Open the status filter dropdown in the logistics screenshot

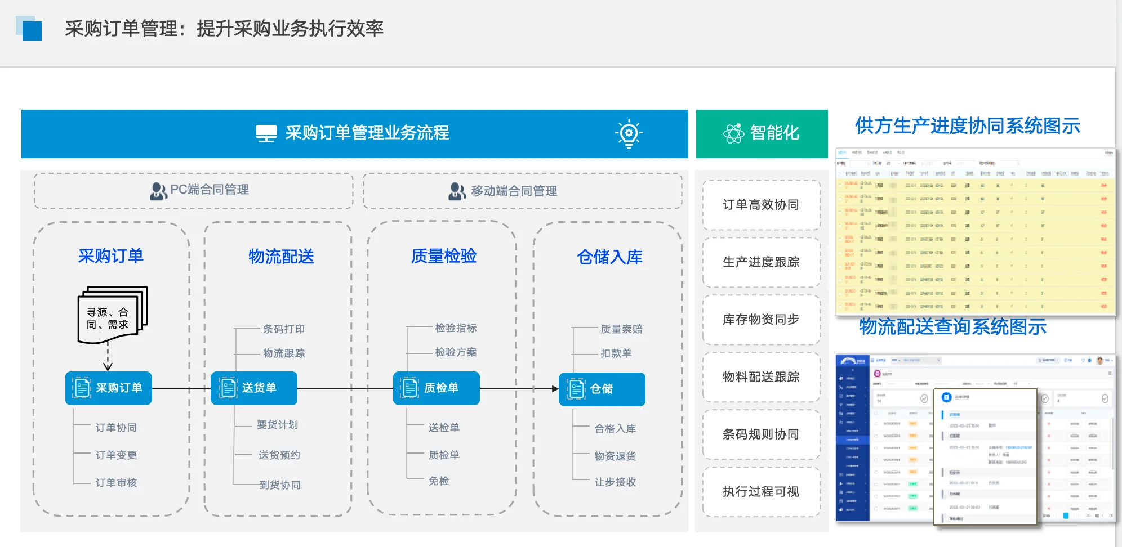(x=982, y=383)
